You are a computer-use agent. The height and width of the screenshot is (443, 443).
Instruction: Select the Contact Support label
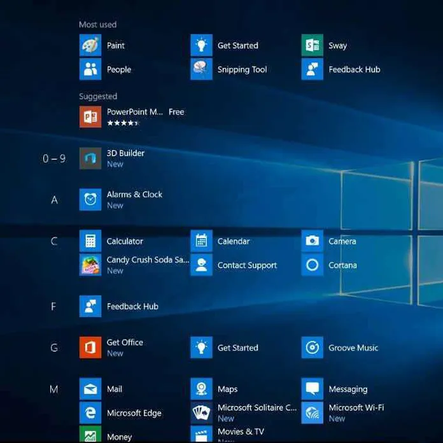[x=247, y=265]
